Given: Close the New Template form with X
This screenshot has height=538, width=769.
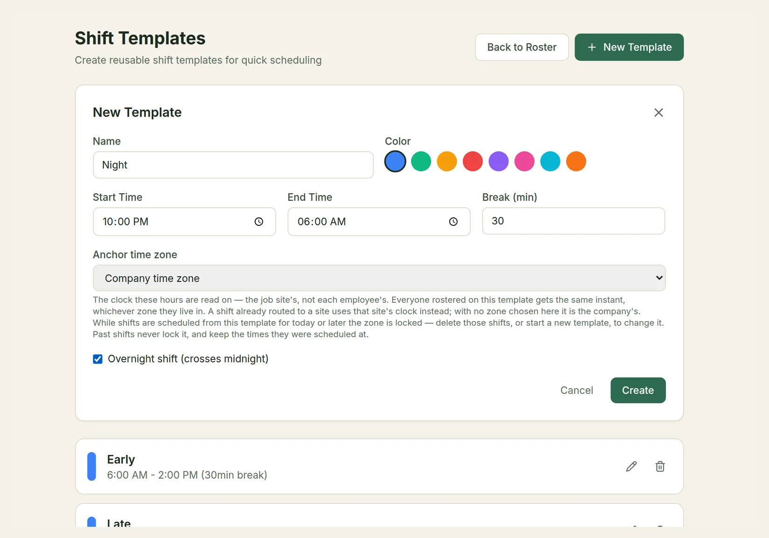Looking at the screenshot, I should coord(658,112).
